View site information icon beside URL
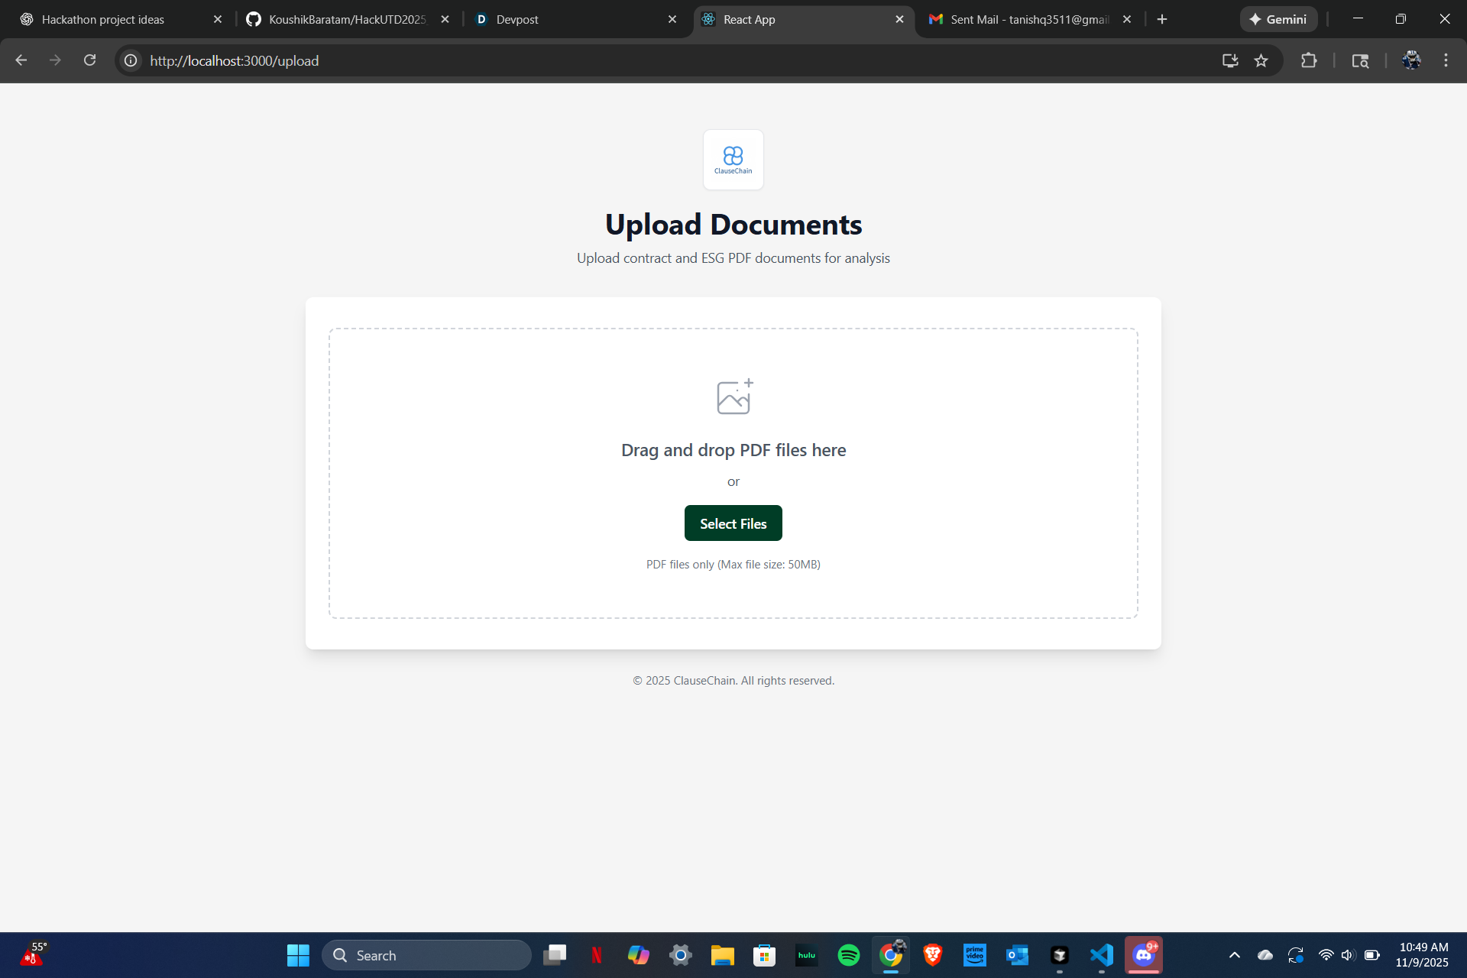Screen dimensions: 1467x978 (131, 60)
